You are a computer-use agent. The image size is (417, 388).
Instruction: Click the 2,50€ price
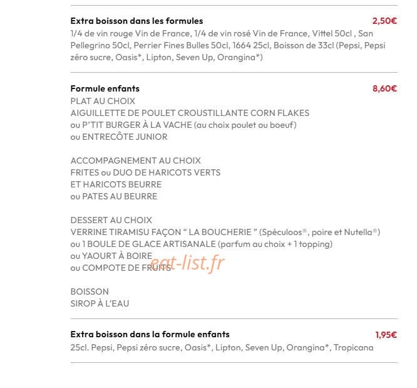click(x=384, y=21)
